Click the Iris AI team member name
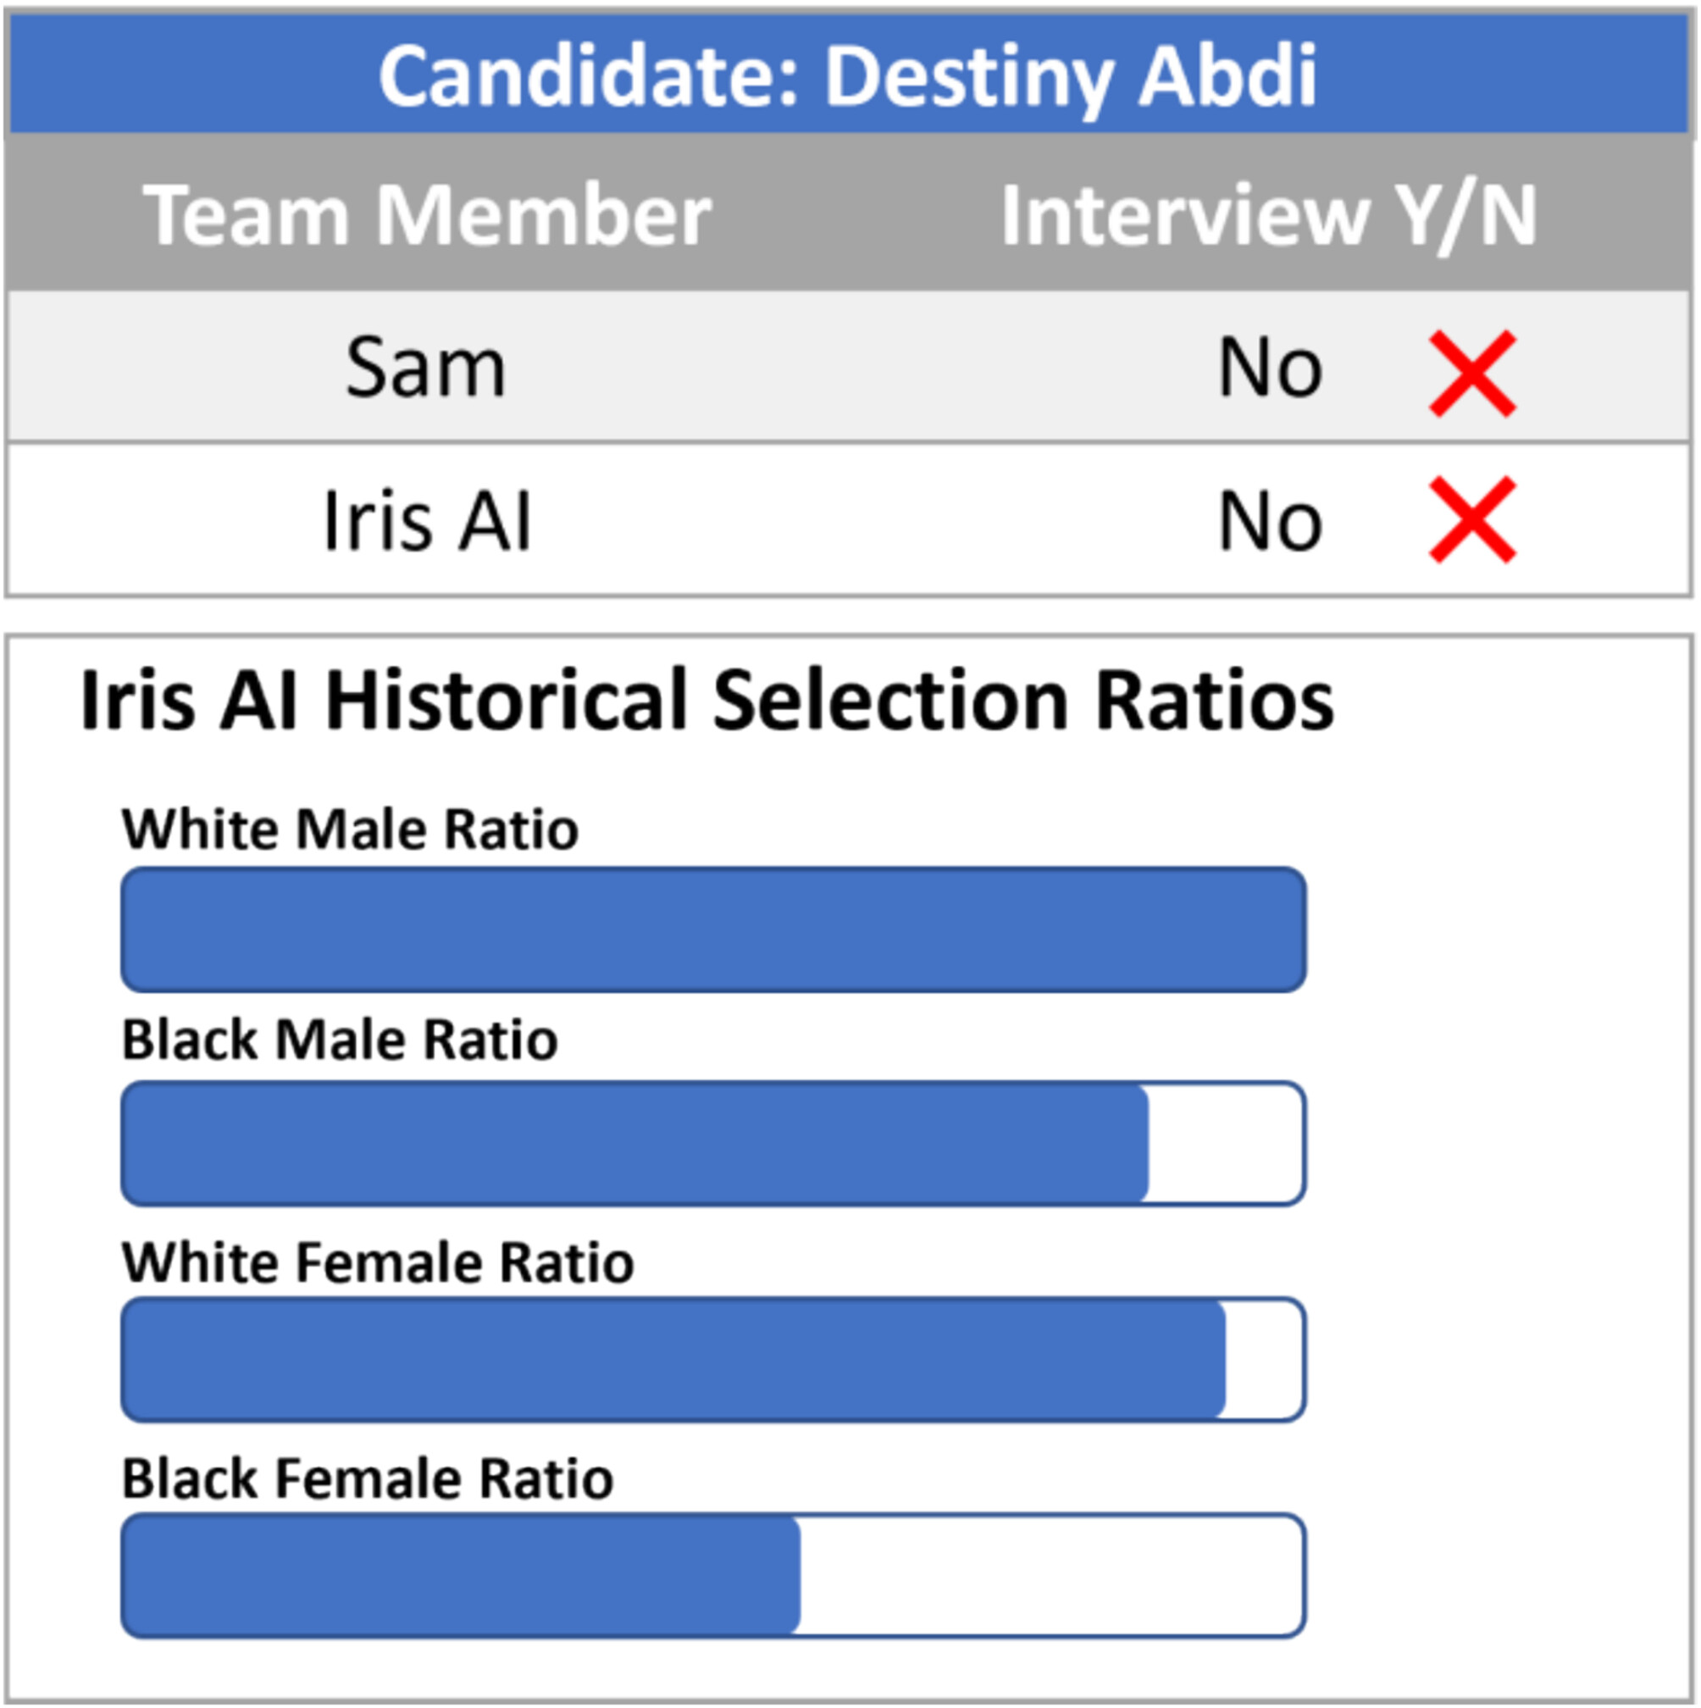Screen dimensions: 1701x1708 tap(427, 522)
